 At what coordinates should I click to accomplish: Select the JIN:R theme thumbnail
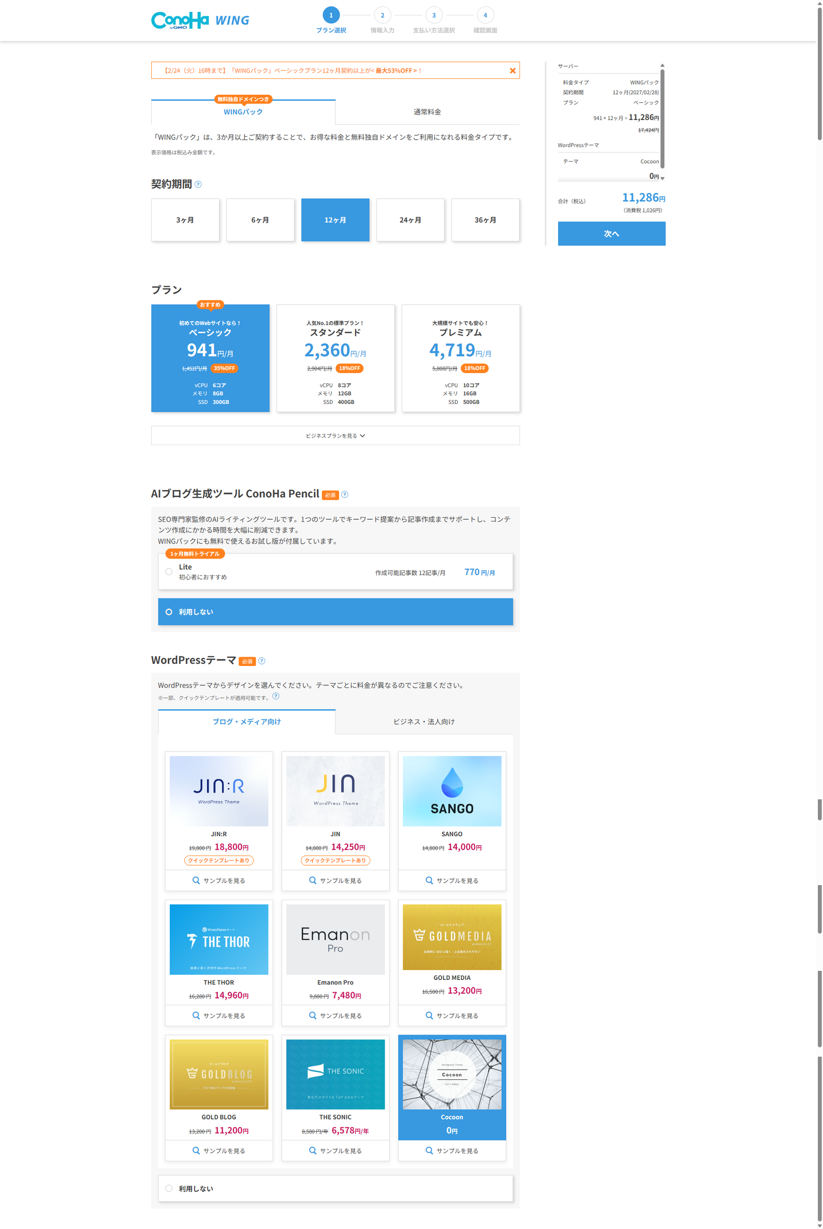coord(219,791)
